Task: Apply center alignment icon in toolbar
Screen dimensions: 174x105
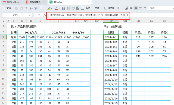Action: tap(136, 8)
